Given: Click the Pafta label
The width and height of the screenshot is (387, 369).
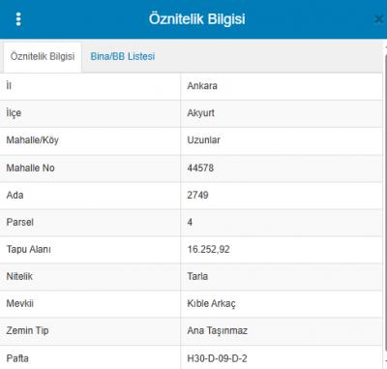Looking at the screenshot, I should (17, 358).
